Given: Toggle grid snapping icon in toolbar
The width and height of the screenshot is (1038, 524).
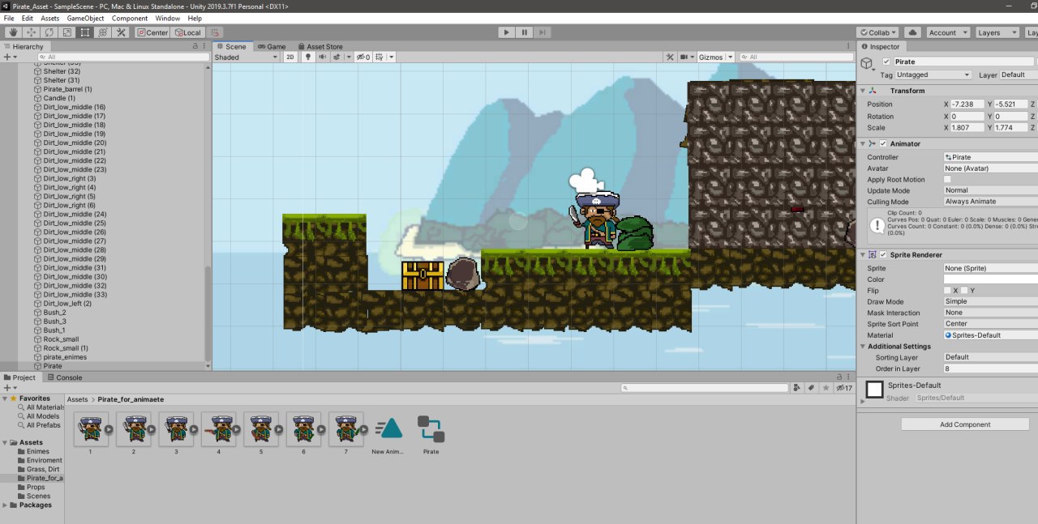Looking at the screenshot, I should [x=215, y=32].
